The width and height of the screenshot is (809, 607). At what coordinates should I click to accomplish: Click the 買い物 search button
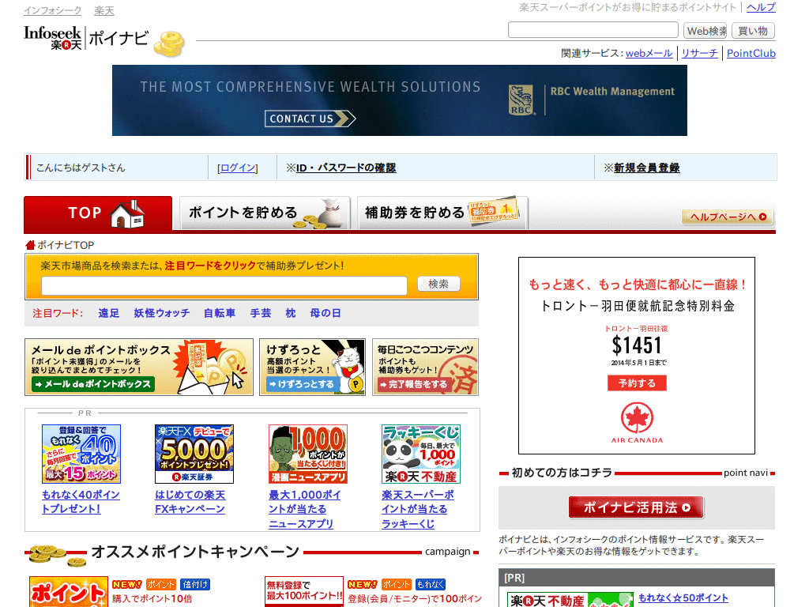tap(753, 31)
